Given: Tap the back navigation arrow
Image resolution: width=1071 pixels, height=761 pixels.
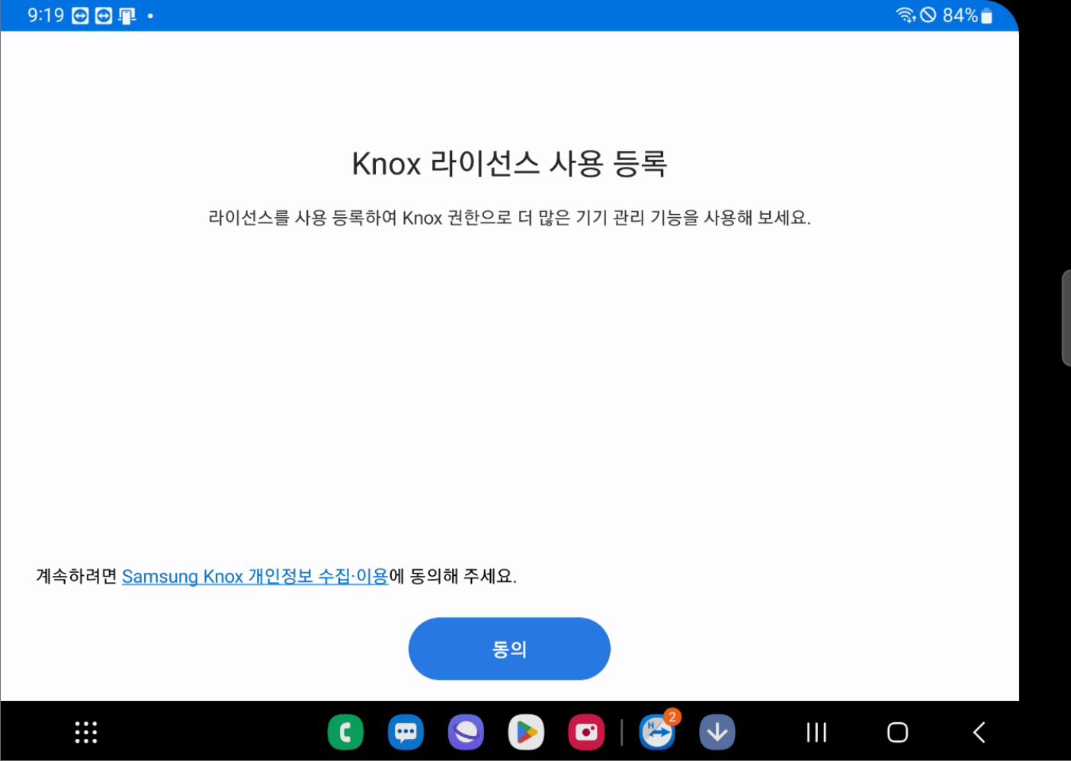Looking at the screenshot, I should point(980,733).
